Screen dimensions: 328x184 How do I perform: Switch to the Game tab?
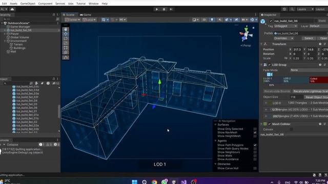86,15
